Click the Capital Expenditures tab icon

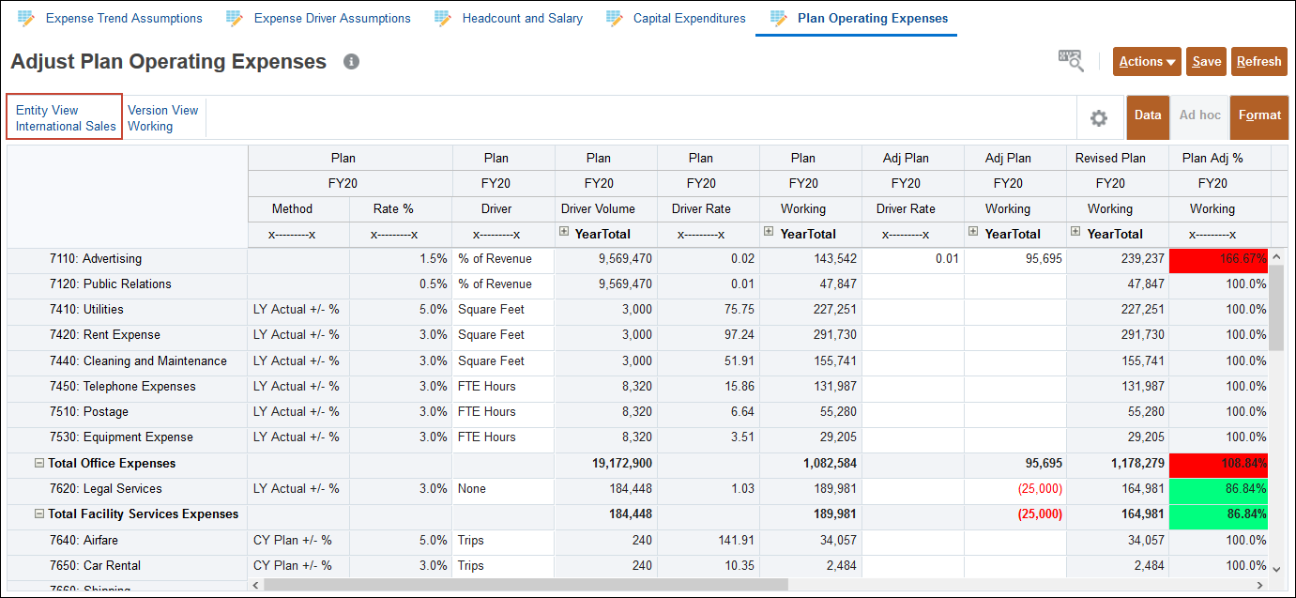tap(615, 18)
